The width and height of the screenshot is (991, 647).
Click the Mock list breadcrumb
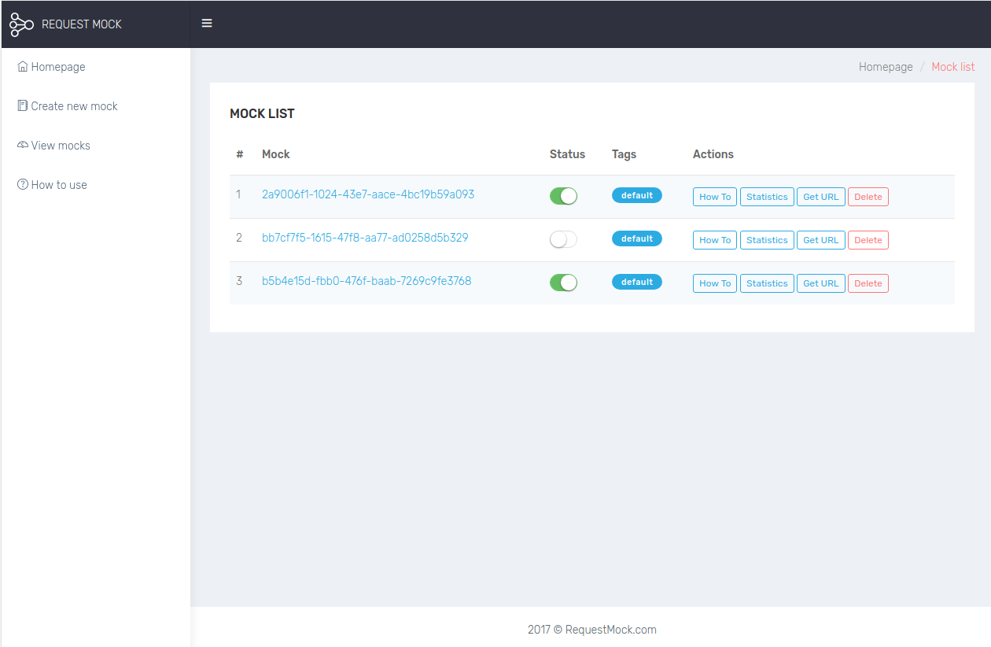point(953,67)
